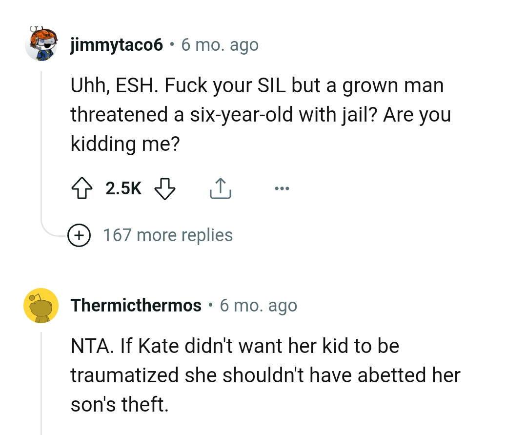Toggle the upvote on jimmytaco6's comment off
Image resolution: width=527 pixels, height=435 pixels.
click(x=83, y=187)
